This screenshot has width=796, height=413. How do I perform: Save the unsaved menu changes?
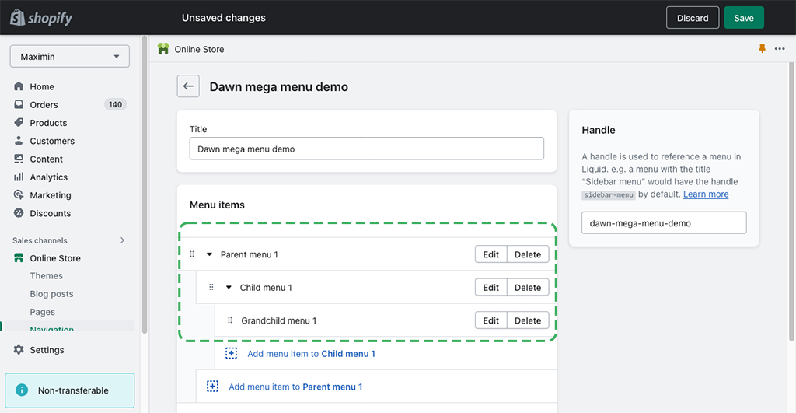click(x=744, y=18)
